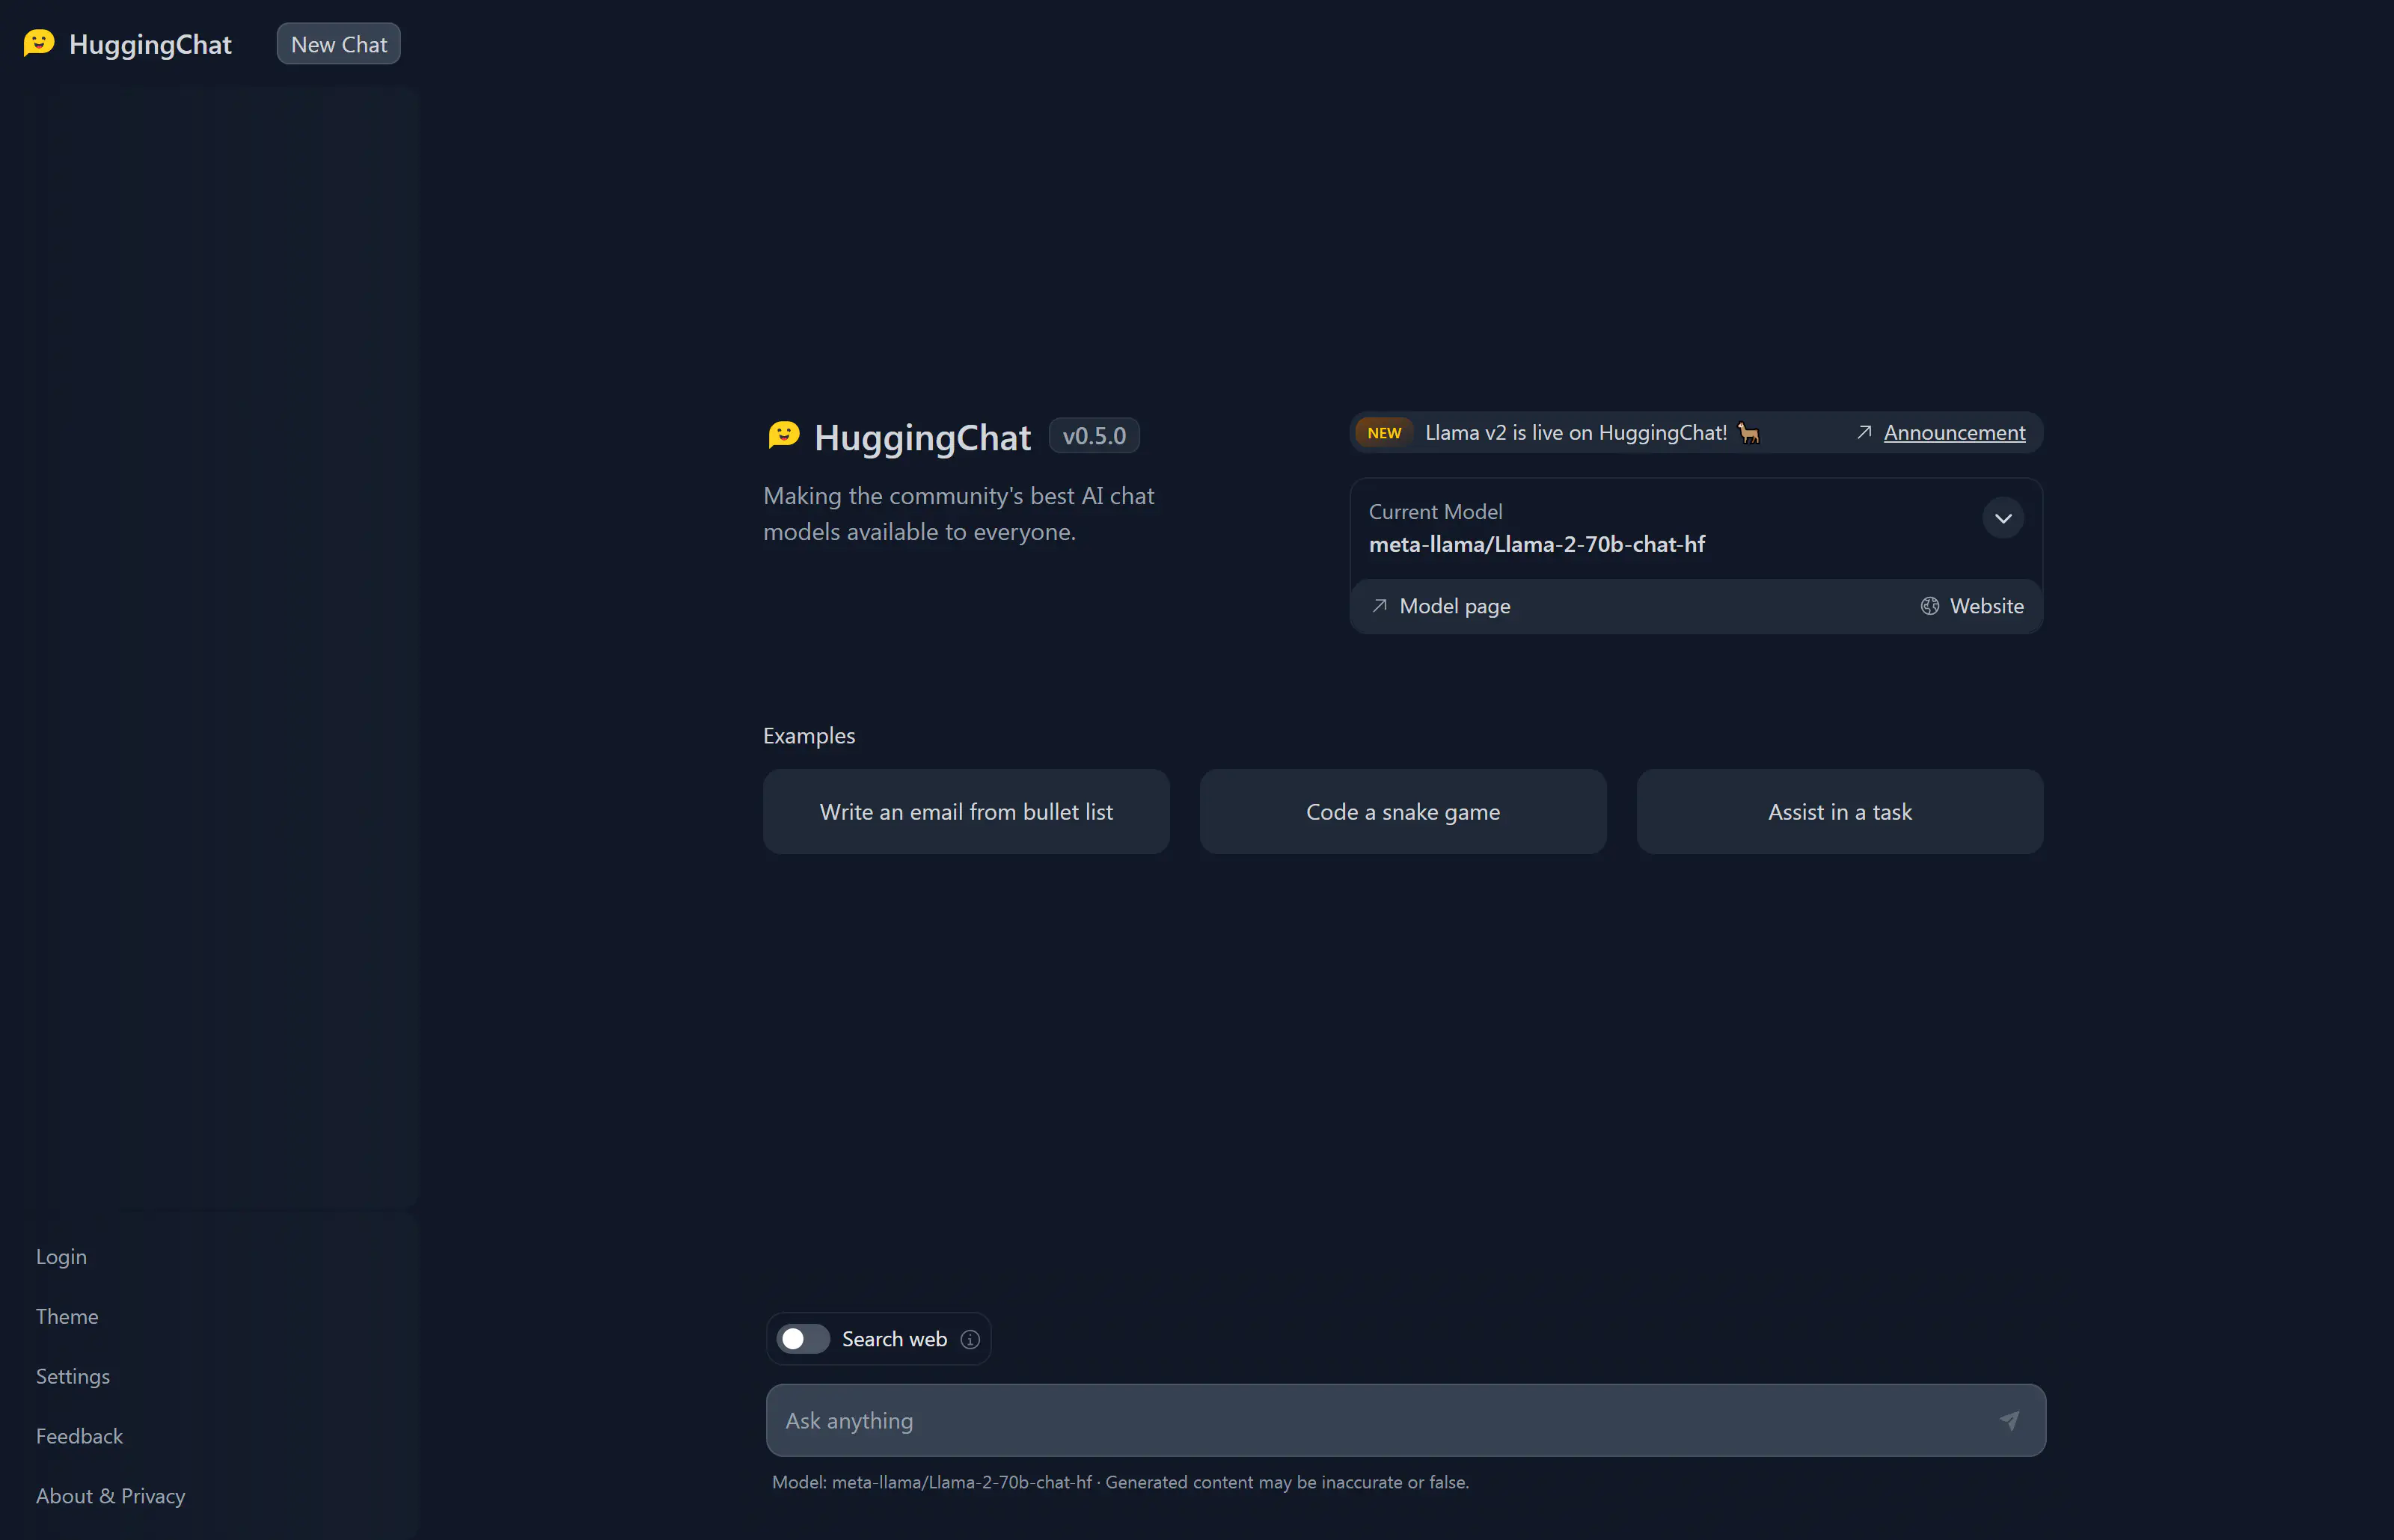Click the footer model disclaimer text
The height and width of the screenshot is (1540, 2394).
coord(1120,1482)
